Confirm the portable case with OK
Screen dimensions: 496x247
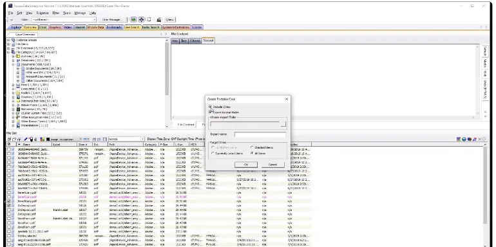coord(246,165)
